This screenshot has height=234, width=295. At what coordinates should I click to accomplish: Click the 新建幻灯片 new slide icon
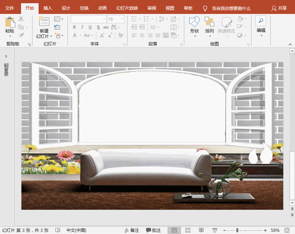[x=44, y=21]
